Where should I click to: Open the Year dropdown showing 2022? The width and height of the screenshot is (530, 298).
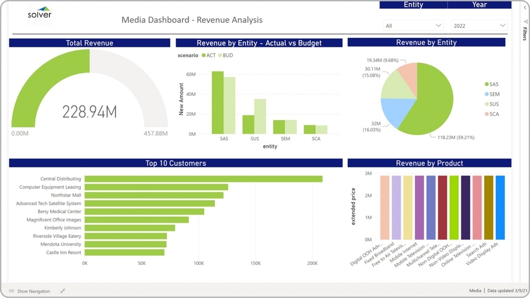click(x=479, y=26)
